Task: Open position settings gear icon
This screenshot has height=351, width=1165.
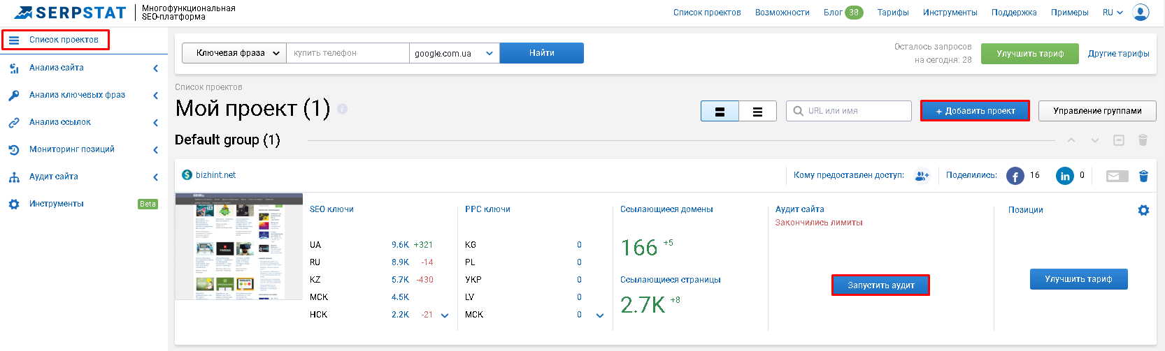Action: coord(1143,210)
